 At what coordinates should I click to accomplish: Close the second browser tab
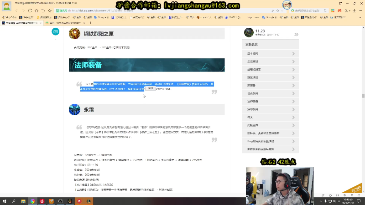click(84, 23)
